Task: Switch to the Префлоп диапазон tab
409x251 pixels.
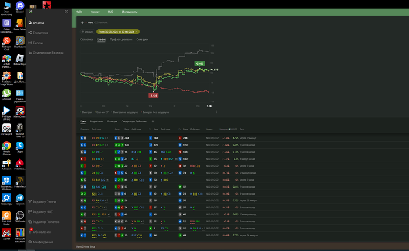Action: point(121,40)
